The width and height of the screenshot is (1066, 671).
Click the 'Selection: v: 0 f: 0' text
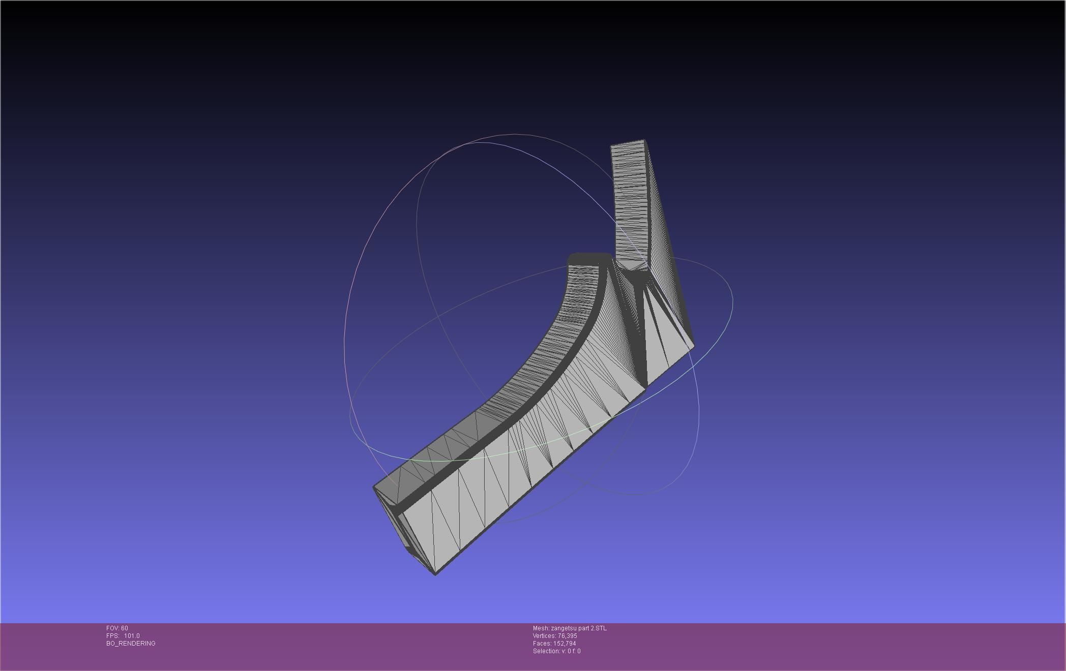556,651
